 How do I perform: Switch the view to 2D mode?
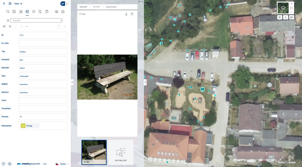click(63, 4)
